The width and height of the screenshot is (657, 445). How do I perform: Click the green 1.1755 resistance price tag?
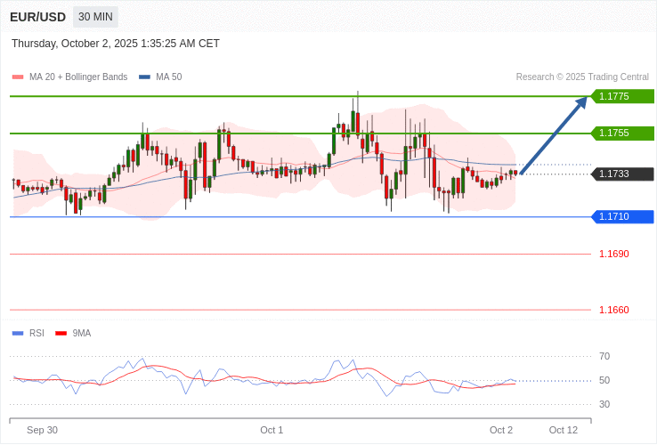point(622,133)
